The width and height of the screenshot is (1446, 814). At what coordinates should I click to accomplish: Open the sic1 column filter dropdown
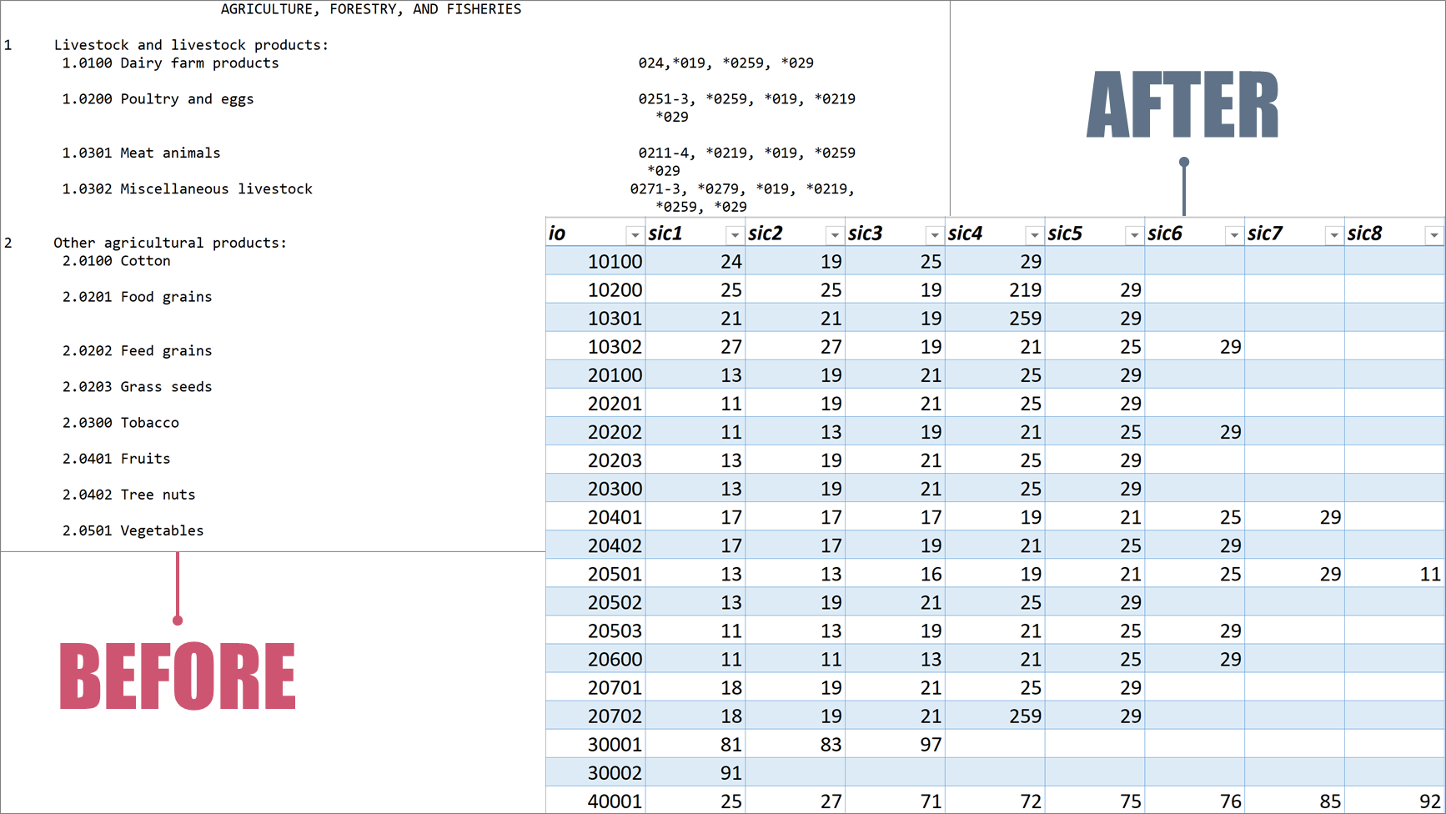coord(734,235)
